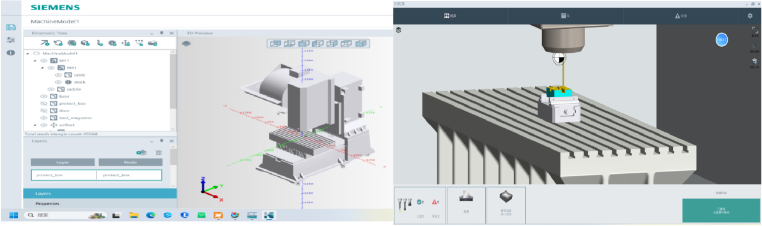Delete layer using trash icon in Layers panel
The height and width of the screenshot is (226, 762).
point(159,153)
